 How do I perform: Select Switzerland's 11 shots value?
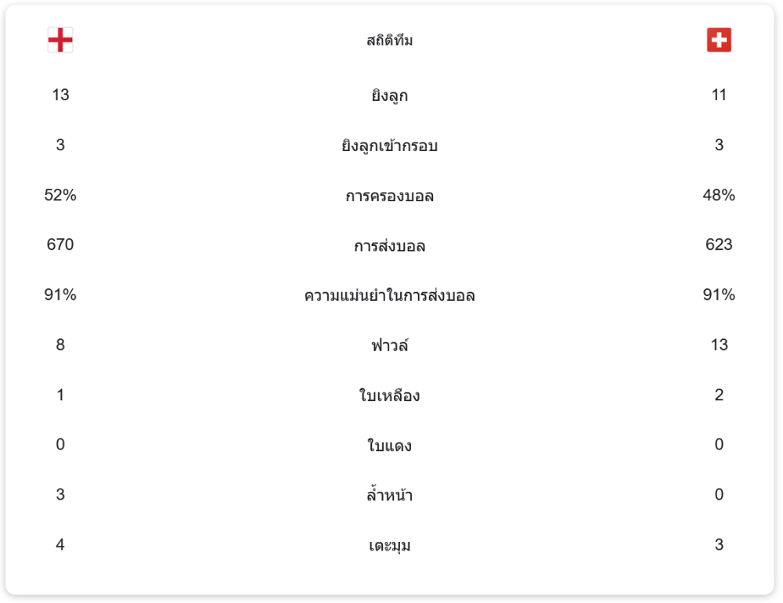(719, 95)
